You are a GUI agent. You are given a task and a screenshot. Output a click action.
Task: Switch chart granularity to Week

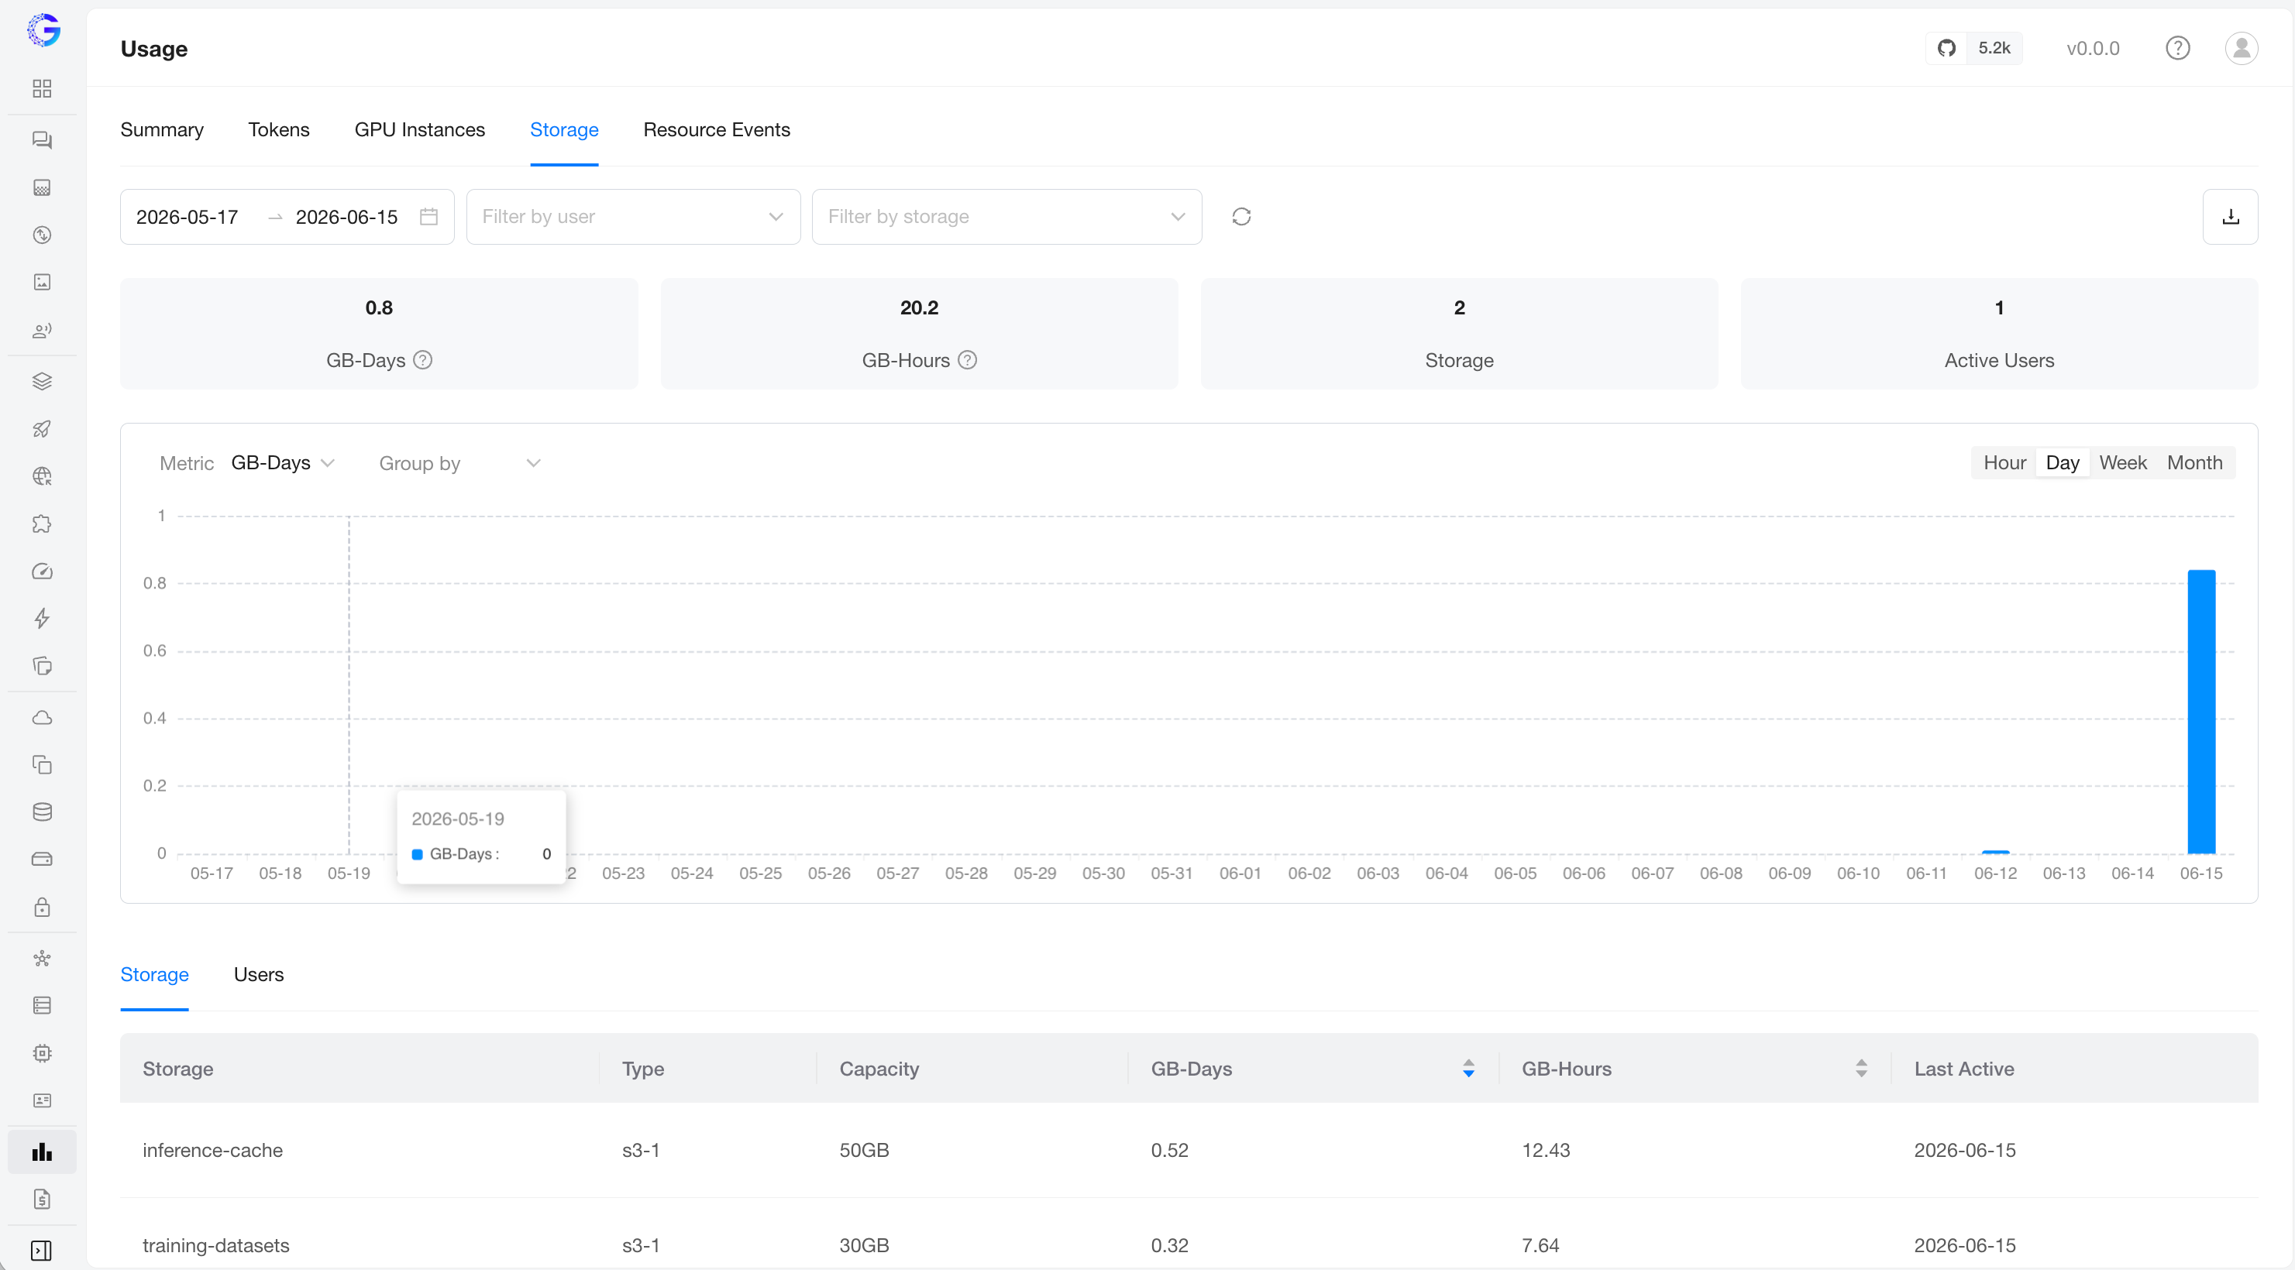pyautogui.click(x=2122, y=462)
